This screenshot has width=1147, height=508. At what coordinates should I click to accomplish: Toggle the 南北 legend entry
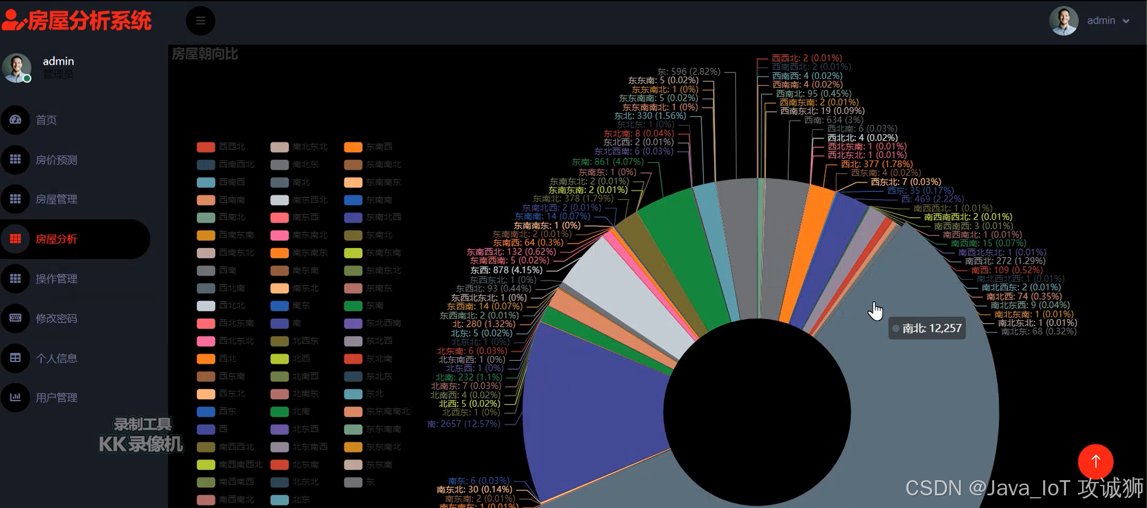(x=290, y=182)
